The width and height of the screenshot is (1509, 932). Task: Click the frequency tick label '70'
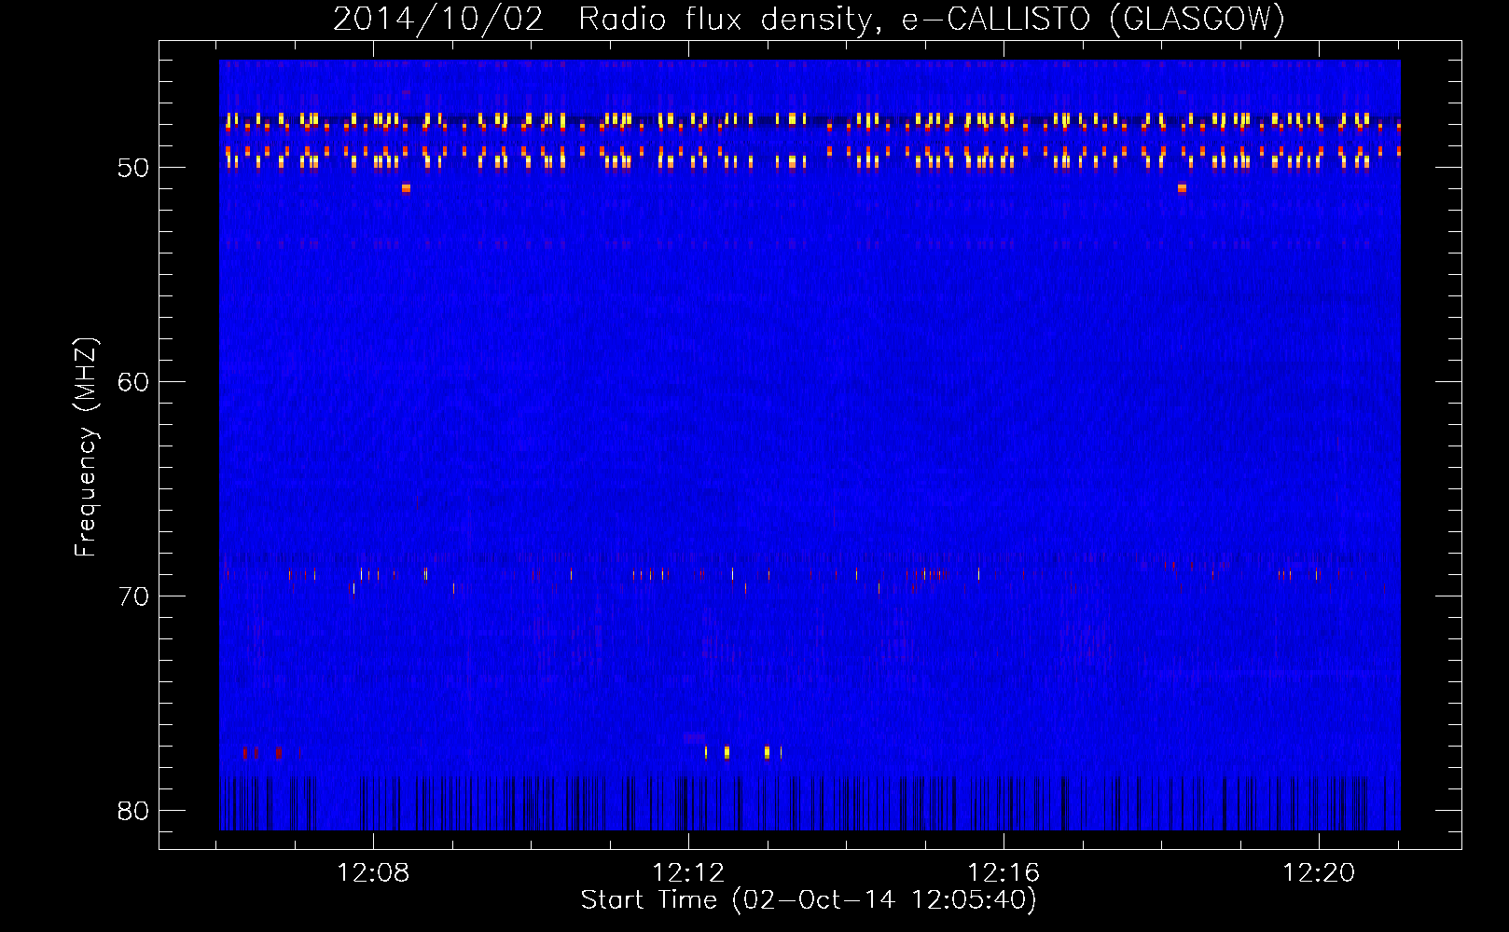click(x=133, y=596)
